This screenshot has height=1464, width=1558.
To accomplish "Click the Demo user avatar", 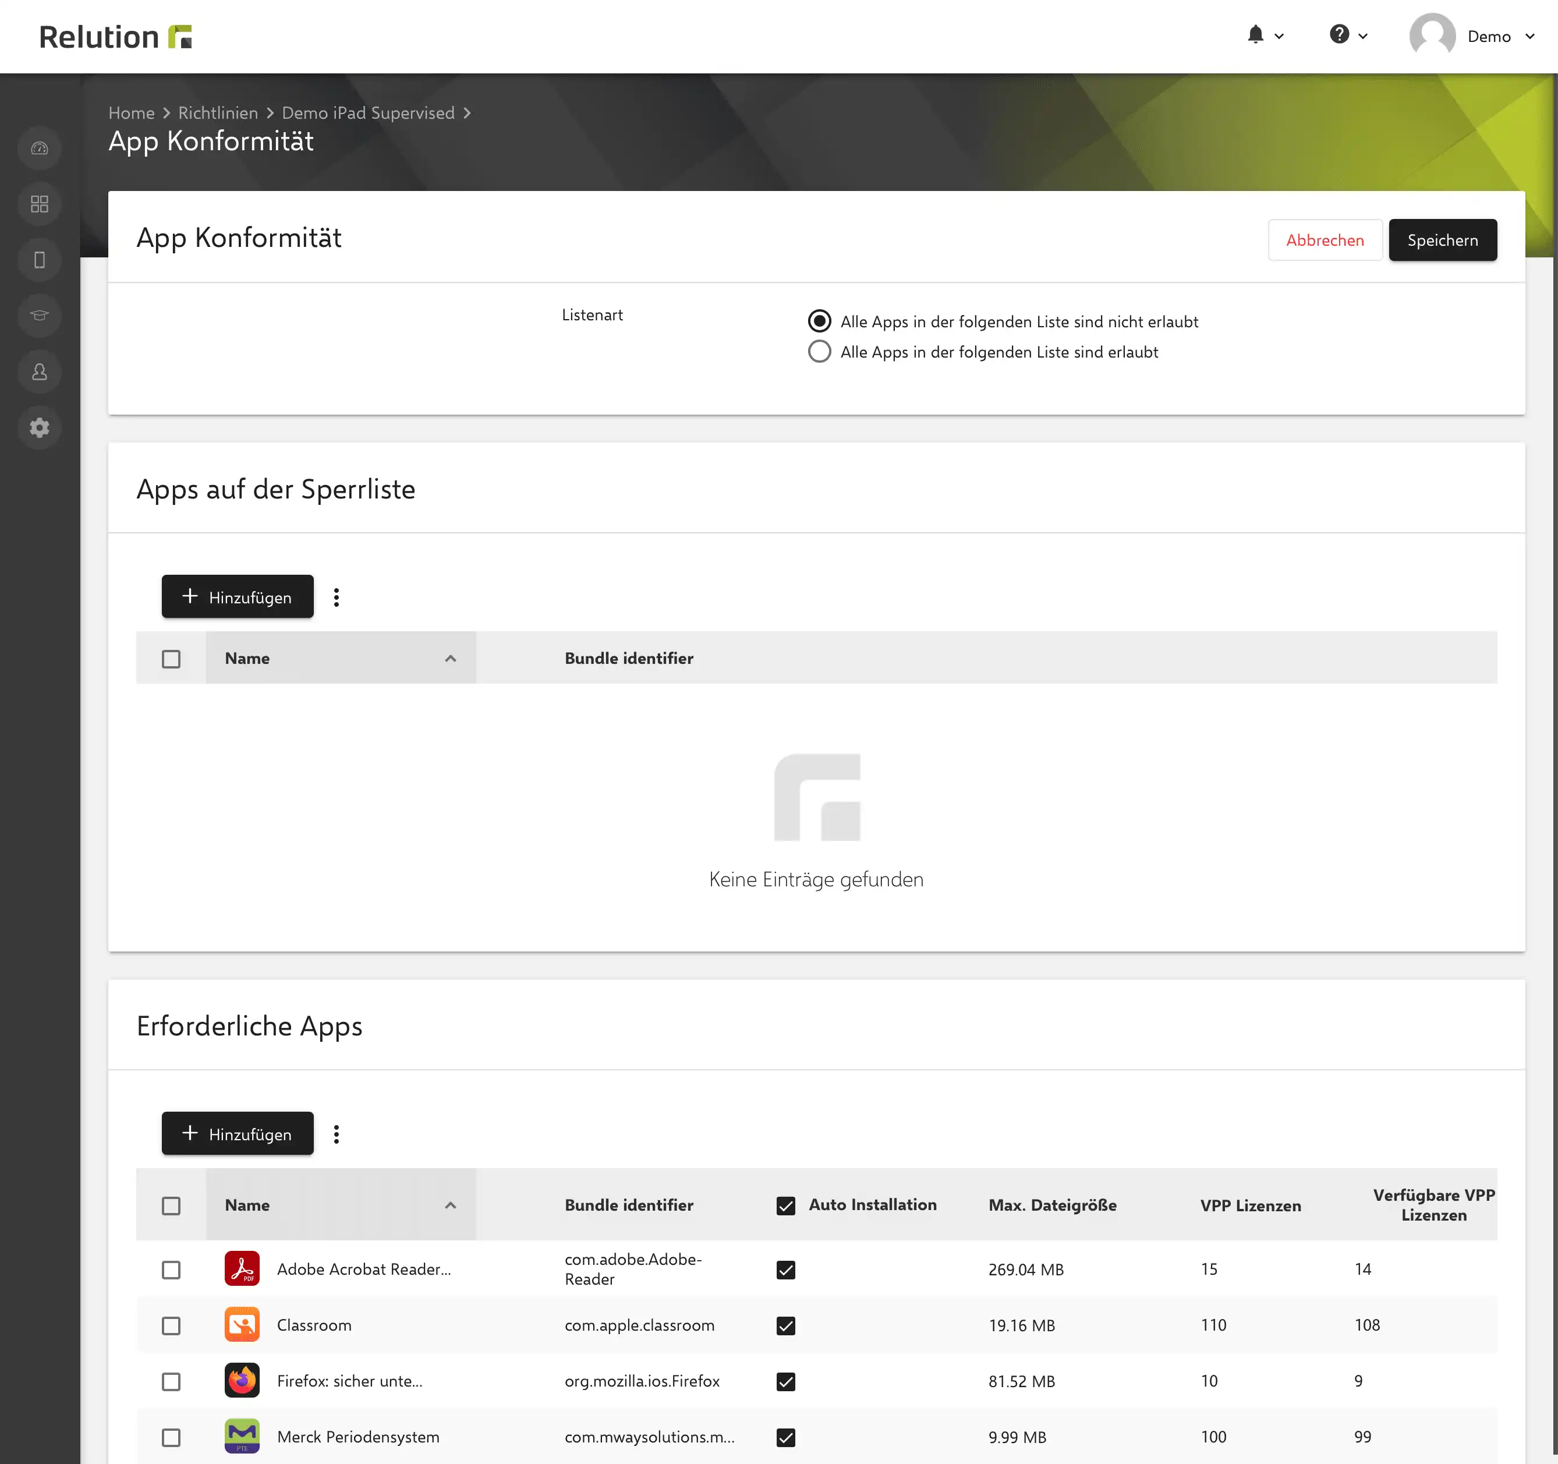I will [1432, 36].
